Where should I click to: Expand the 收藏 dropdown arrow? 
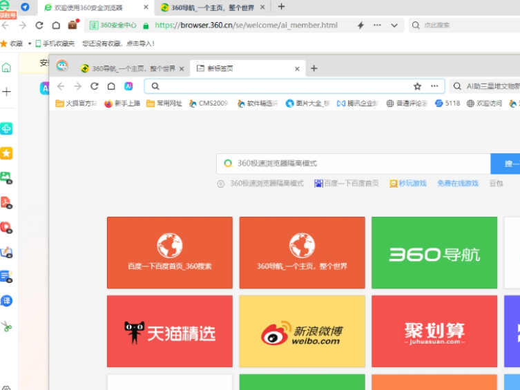point(29,43)
